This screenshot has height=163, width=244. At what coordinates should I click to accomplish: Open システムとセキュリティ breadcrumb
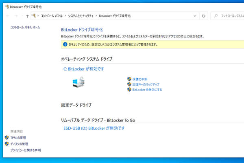[81, 16]
